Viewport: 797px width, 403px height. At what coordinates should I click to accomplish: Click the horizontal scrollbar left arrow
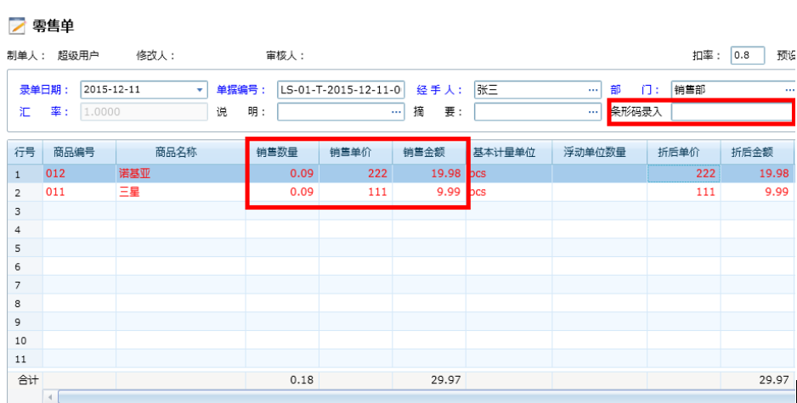click(x=51, y=396)
